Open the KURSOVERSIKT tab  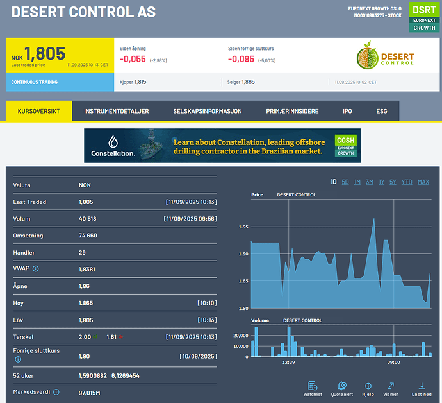pyautogui.click(x=38, y=111)
